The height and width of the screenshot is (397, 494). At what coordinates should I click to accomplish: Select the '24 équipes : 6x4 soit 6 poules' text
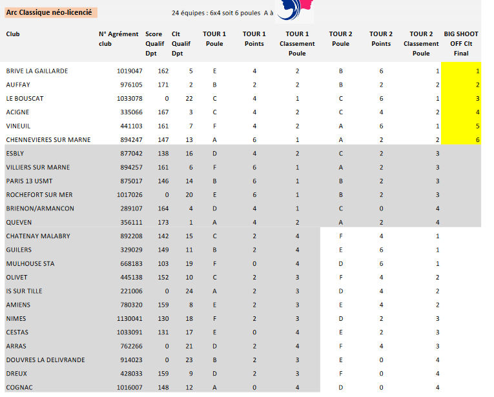[x=216, y=13]
